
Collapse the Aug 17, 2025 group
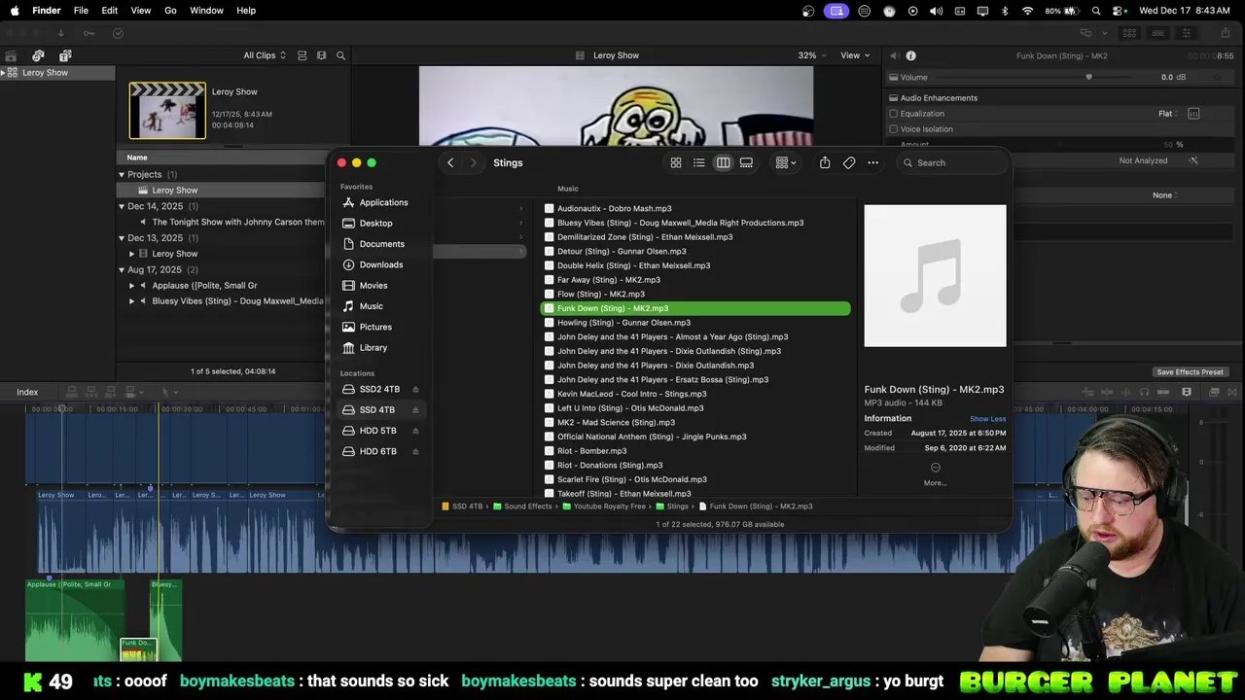point(122,269)
